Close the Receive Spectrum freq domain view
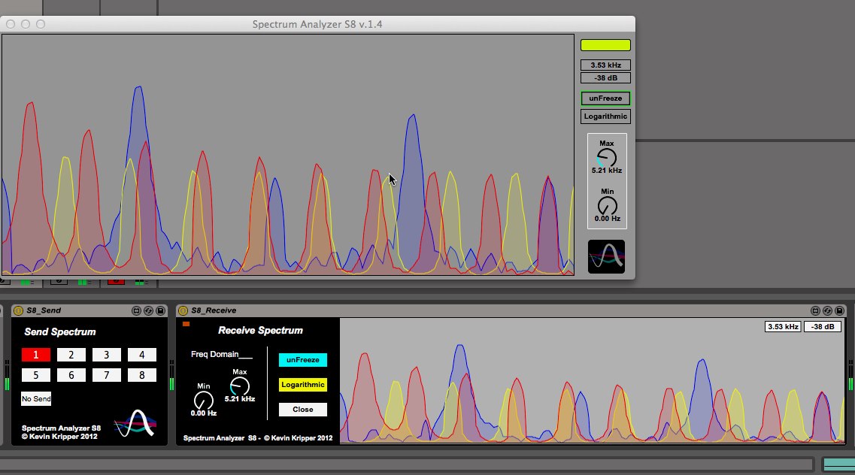The width and height of the screenshot is (855, 475). click(302, 409)
